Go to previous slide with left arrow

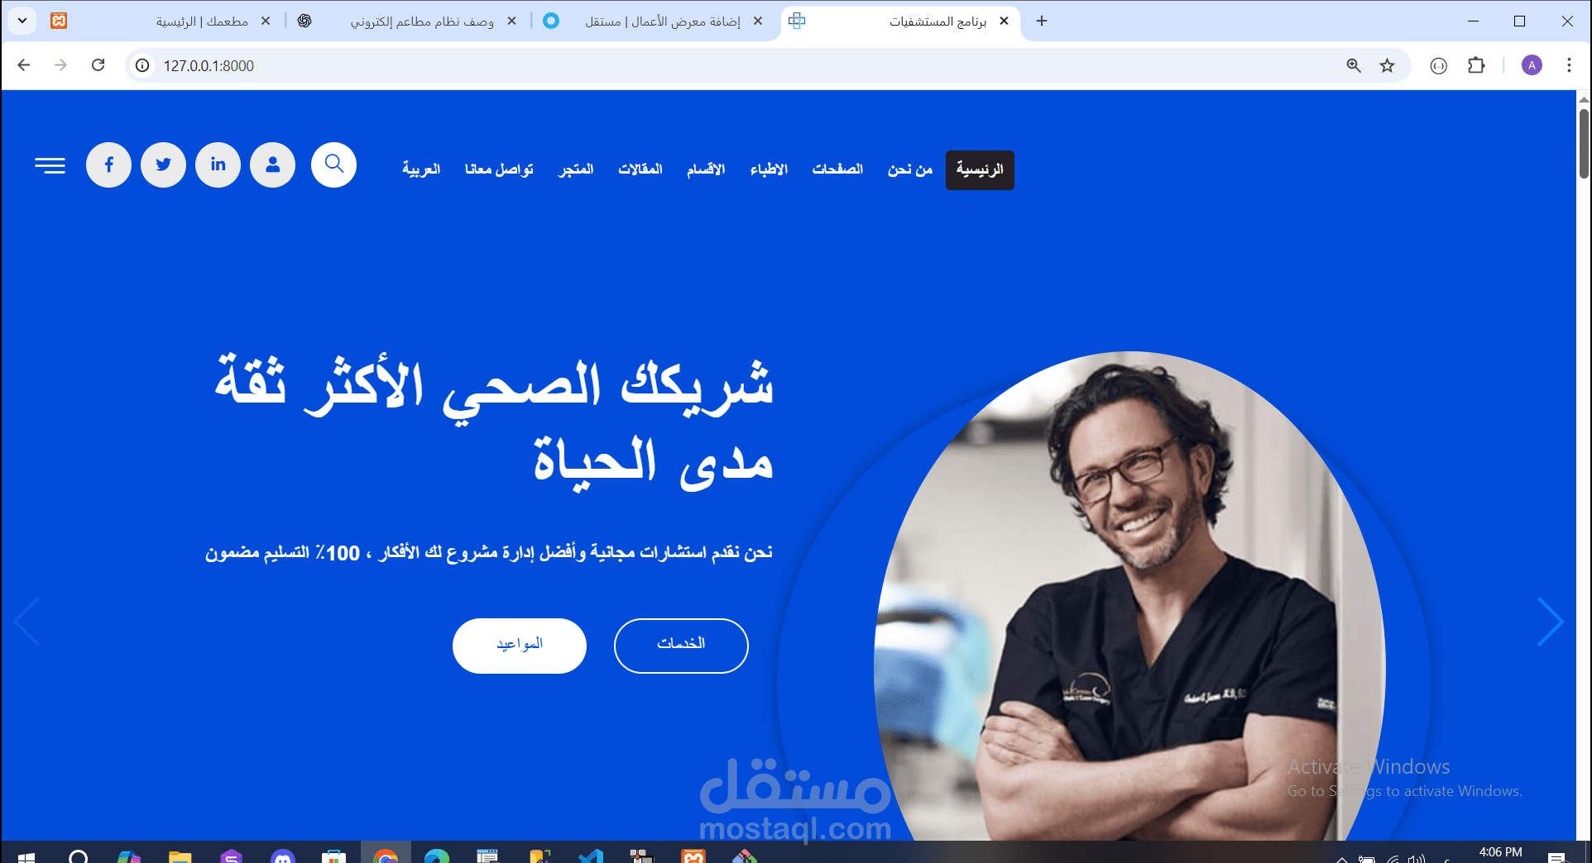tap(26, 622)
